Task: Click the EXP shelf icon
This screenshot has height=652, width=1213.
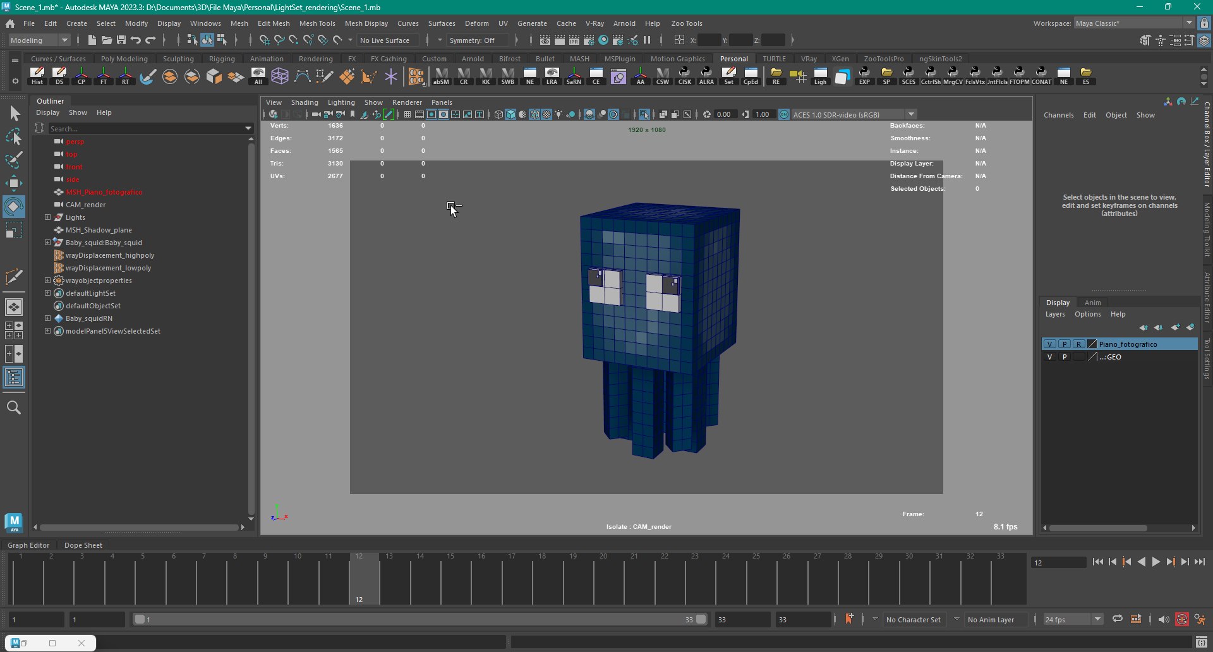Action: point(864,76)
